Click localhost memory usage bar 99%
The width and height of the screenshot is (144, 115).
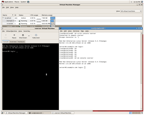click(x=53, y=18)
